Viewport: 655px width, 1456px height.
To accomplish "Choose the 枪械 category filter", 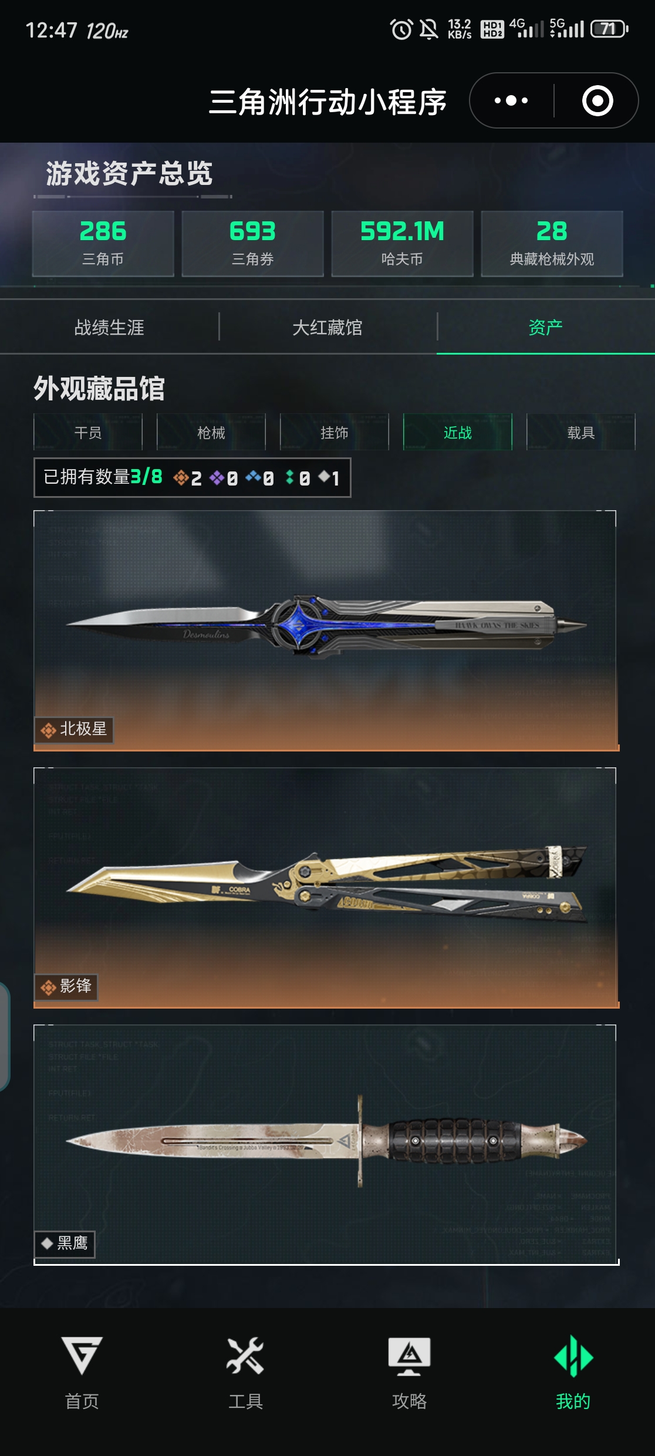I will pos(211,432).
